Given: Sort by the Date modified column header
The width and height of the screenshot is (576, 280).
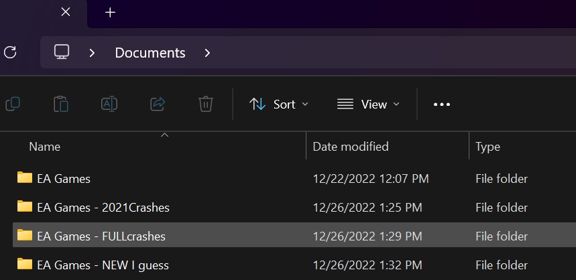Looking at the screenshot, I should (351, 147).
